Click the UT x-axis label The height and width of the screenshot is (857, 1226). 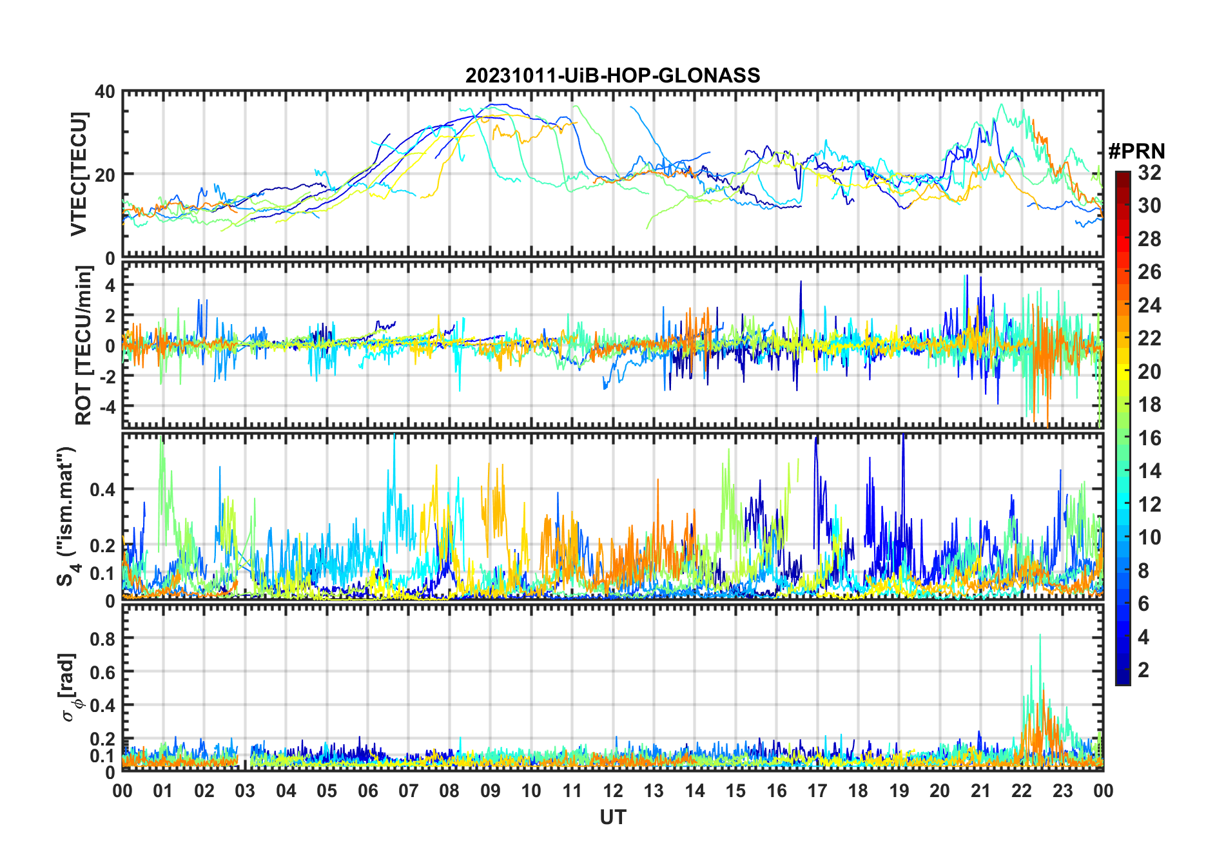(x=612, y=817)
